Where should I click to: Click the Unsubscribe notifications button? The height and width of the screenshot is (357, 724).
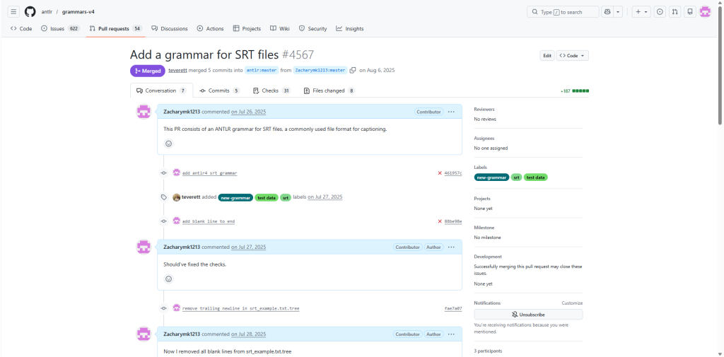coord(528,315)
